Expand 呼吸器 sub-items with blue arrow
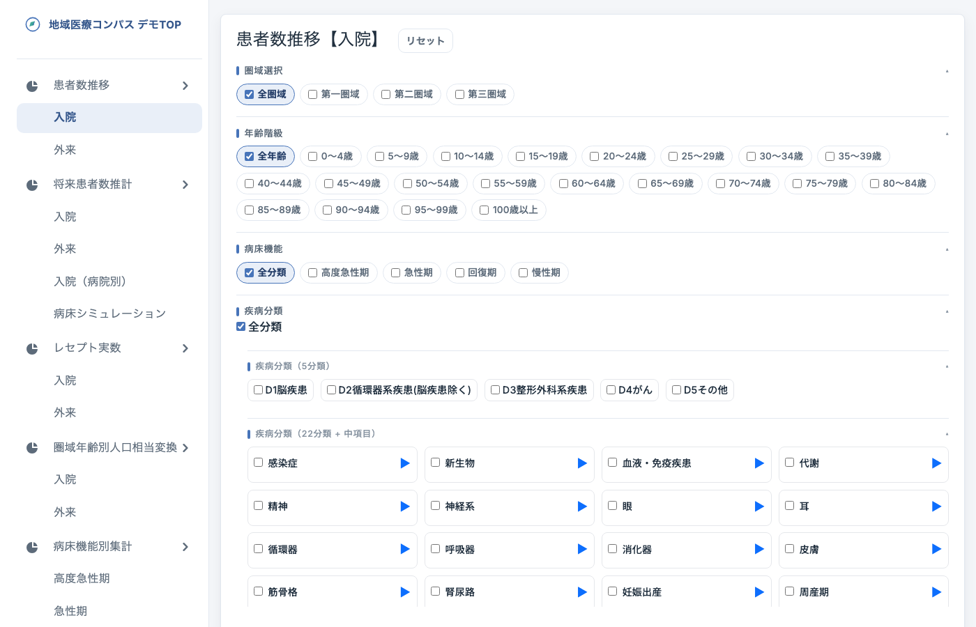 [x=582, y=549]
